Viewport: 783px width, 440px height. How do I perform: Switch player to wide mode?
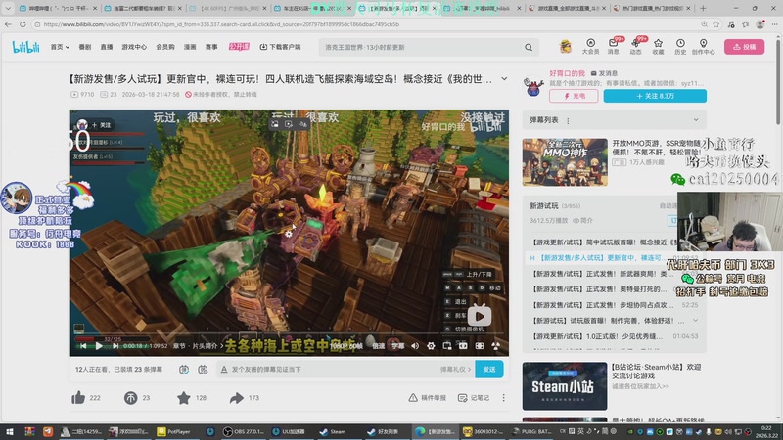463,346
